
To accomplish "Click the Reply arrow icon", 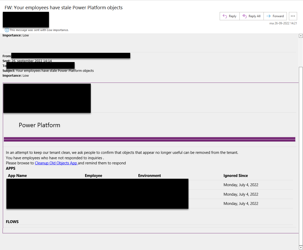I will tap(225, 16).
